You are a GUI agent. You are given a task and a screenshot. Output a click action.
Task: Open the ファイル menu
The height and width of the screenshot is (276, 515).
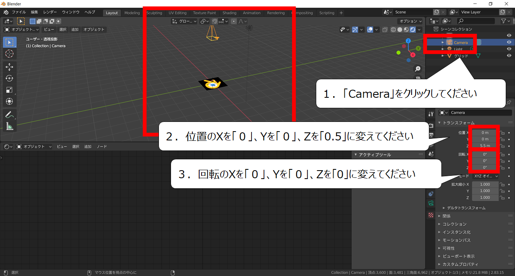tap(19, 12)
